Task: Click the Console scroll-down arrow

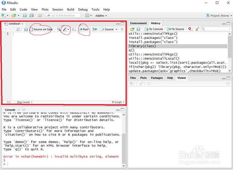Action: point(124,166)
